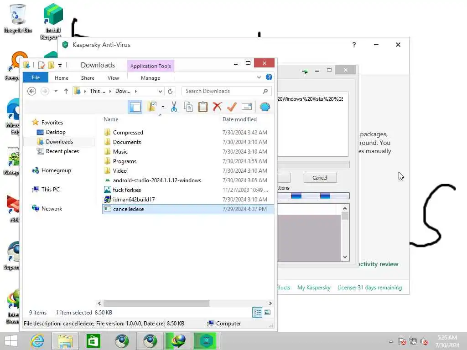Click the Cut scissors icon

pyautogui.click(x=174, y=107)
